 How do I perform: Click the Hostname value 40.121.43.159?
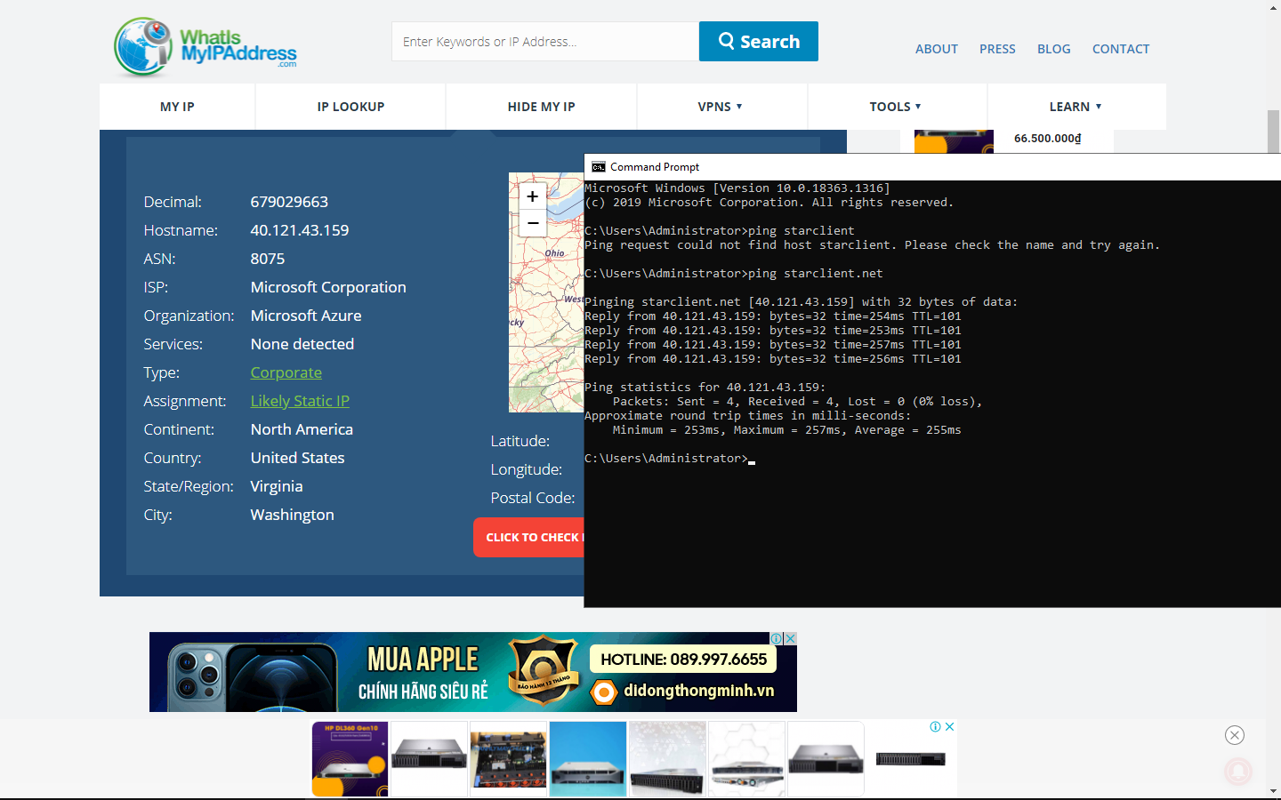click(x=300, y=230)
